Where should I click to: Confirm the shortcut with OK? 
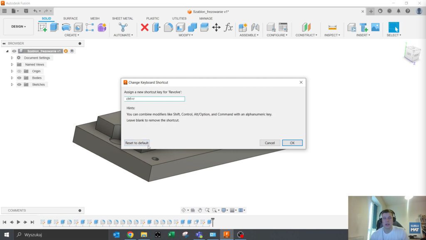tap(292, 142)
